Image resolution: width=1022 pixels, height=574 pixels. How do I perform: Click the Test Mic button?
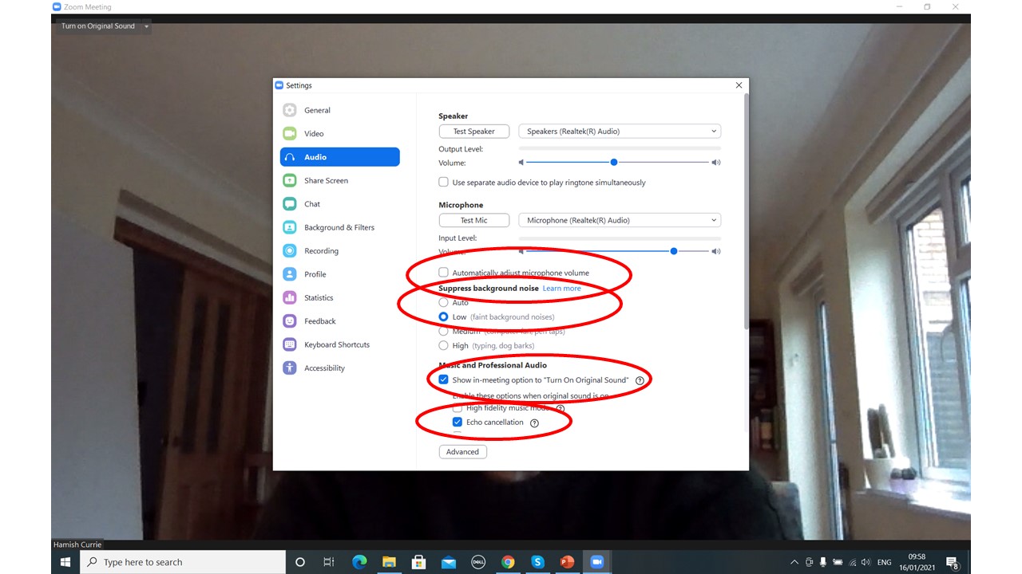[x=474, y=220]
